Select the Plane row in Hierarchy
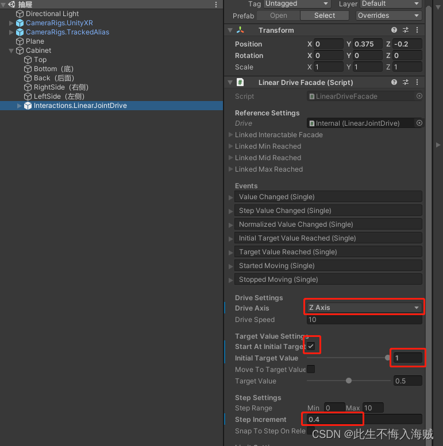Screen dimensions: 443x446 pos(111,41)
